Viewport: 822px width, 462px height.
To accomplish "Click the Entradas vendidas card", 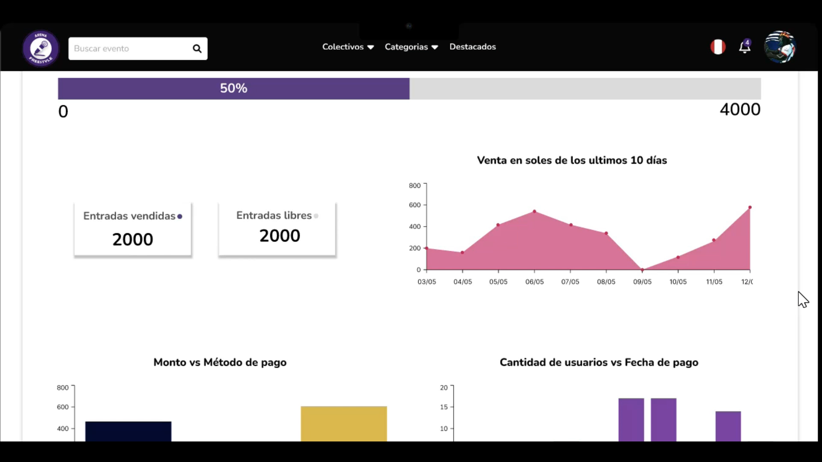I will [133, 229].
